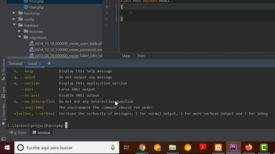Open Adobe Acrobat from the taskbar

coord(203,148)
